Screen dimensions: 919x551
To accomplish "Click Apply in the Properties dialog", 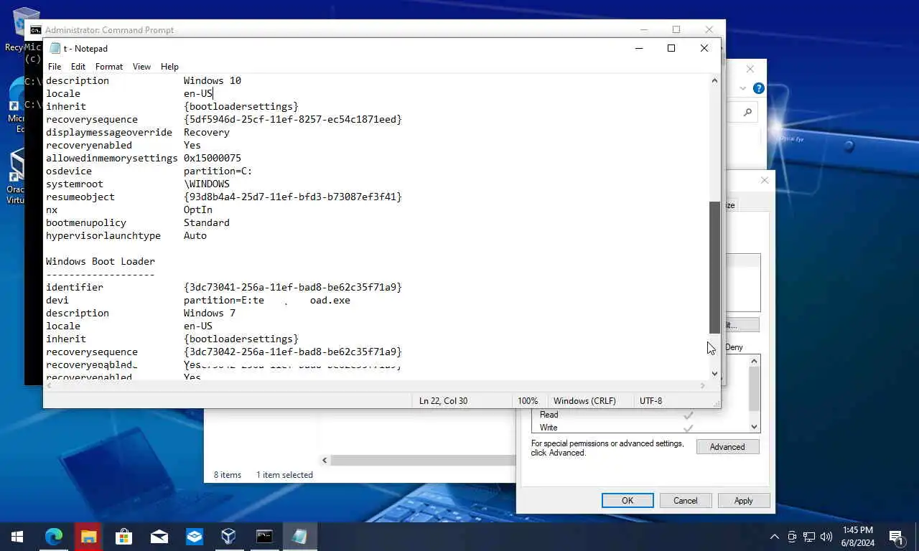I will click(744, 501).
